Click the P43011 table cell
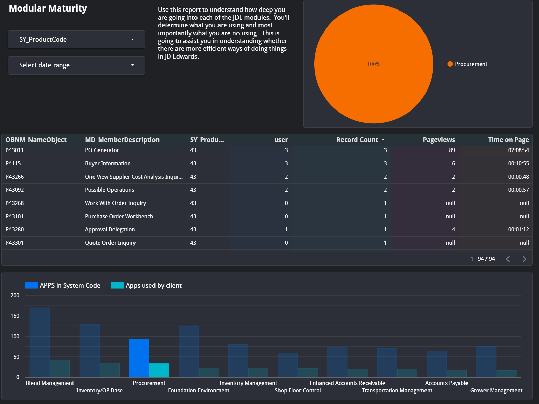The width and height of the screenshot is (539, 404). (15, 150)
